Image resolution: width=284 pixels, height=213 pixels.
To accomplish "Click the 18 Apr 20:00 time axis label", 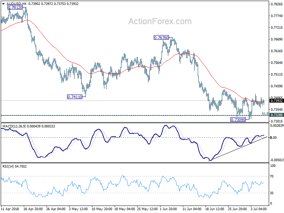I will tap(33, 209).
